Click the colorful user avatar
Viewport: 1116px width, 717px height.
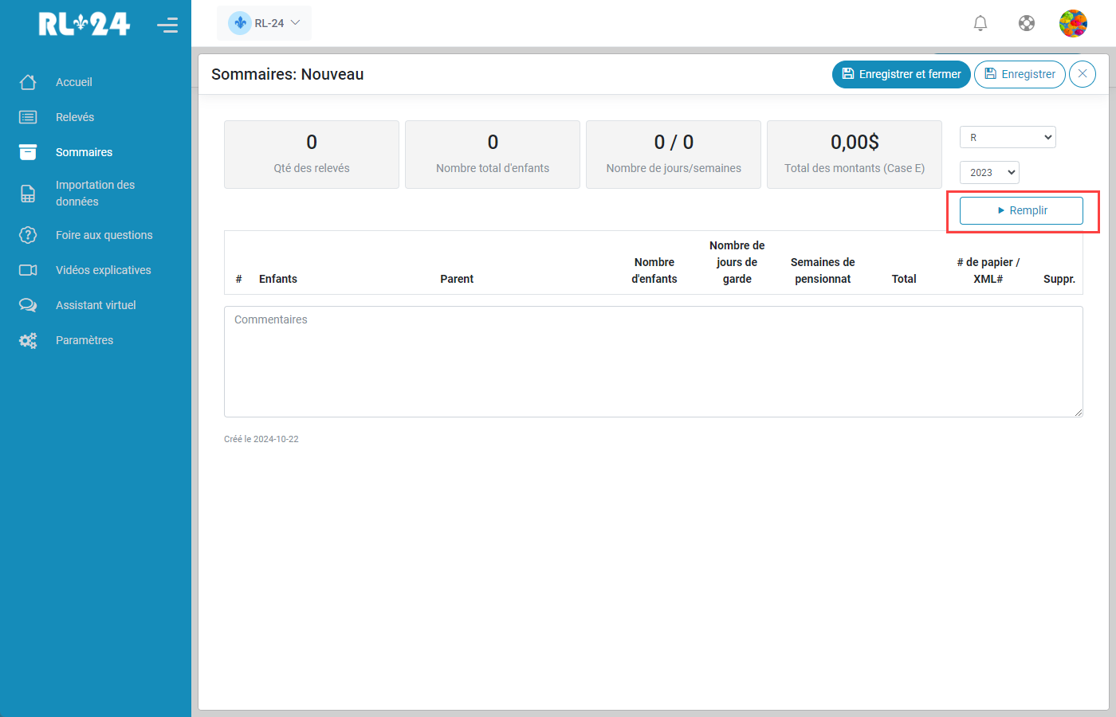tap(1073, 23)
